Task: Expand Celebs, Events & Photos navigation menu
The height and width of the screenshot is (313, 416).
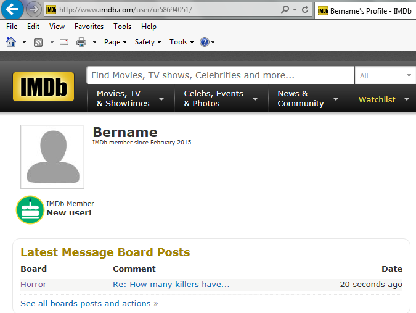Action: (x=221, y=99)
